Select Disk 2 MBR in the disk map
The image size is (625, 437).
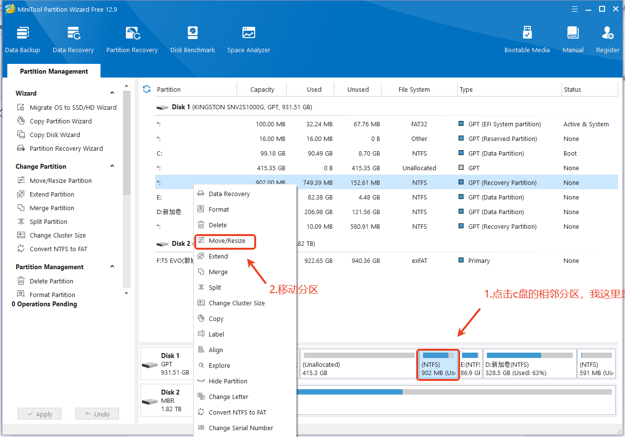(x=166, y=400)
